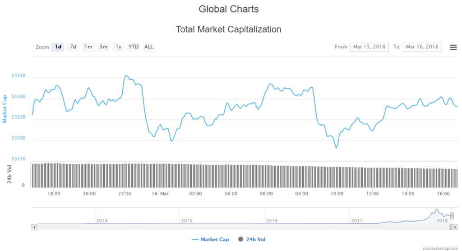Viewport: 462px width, 251px height.
Task: Click the 24h volume bars near 10:00
Action: pyautogui.click(x=337, y=176)
